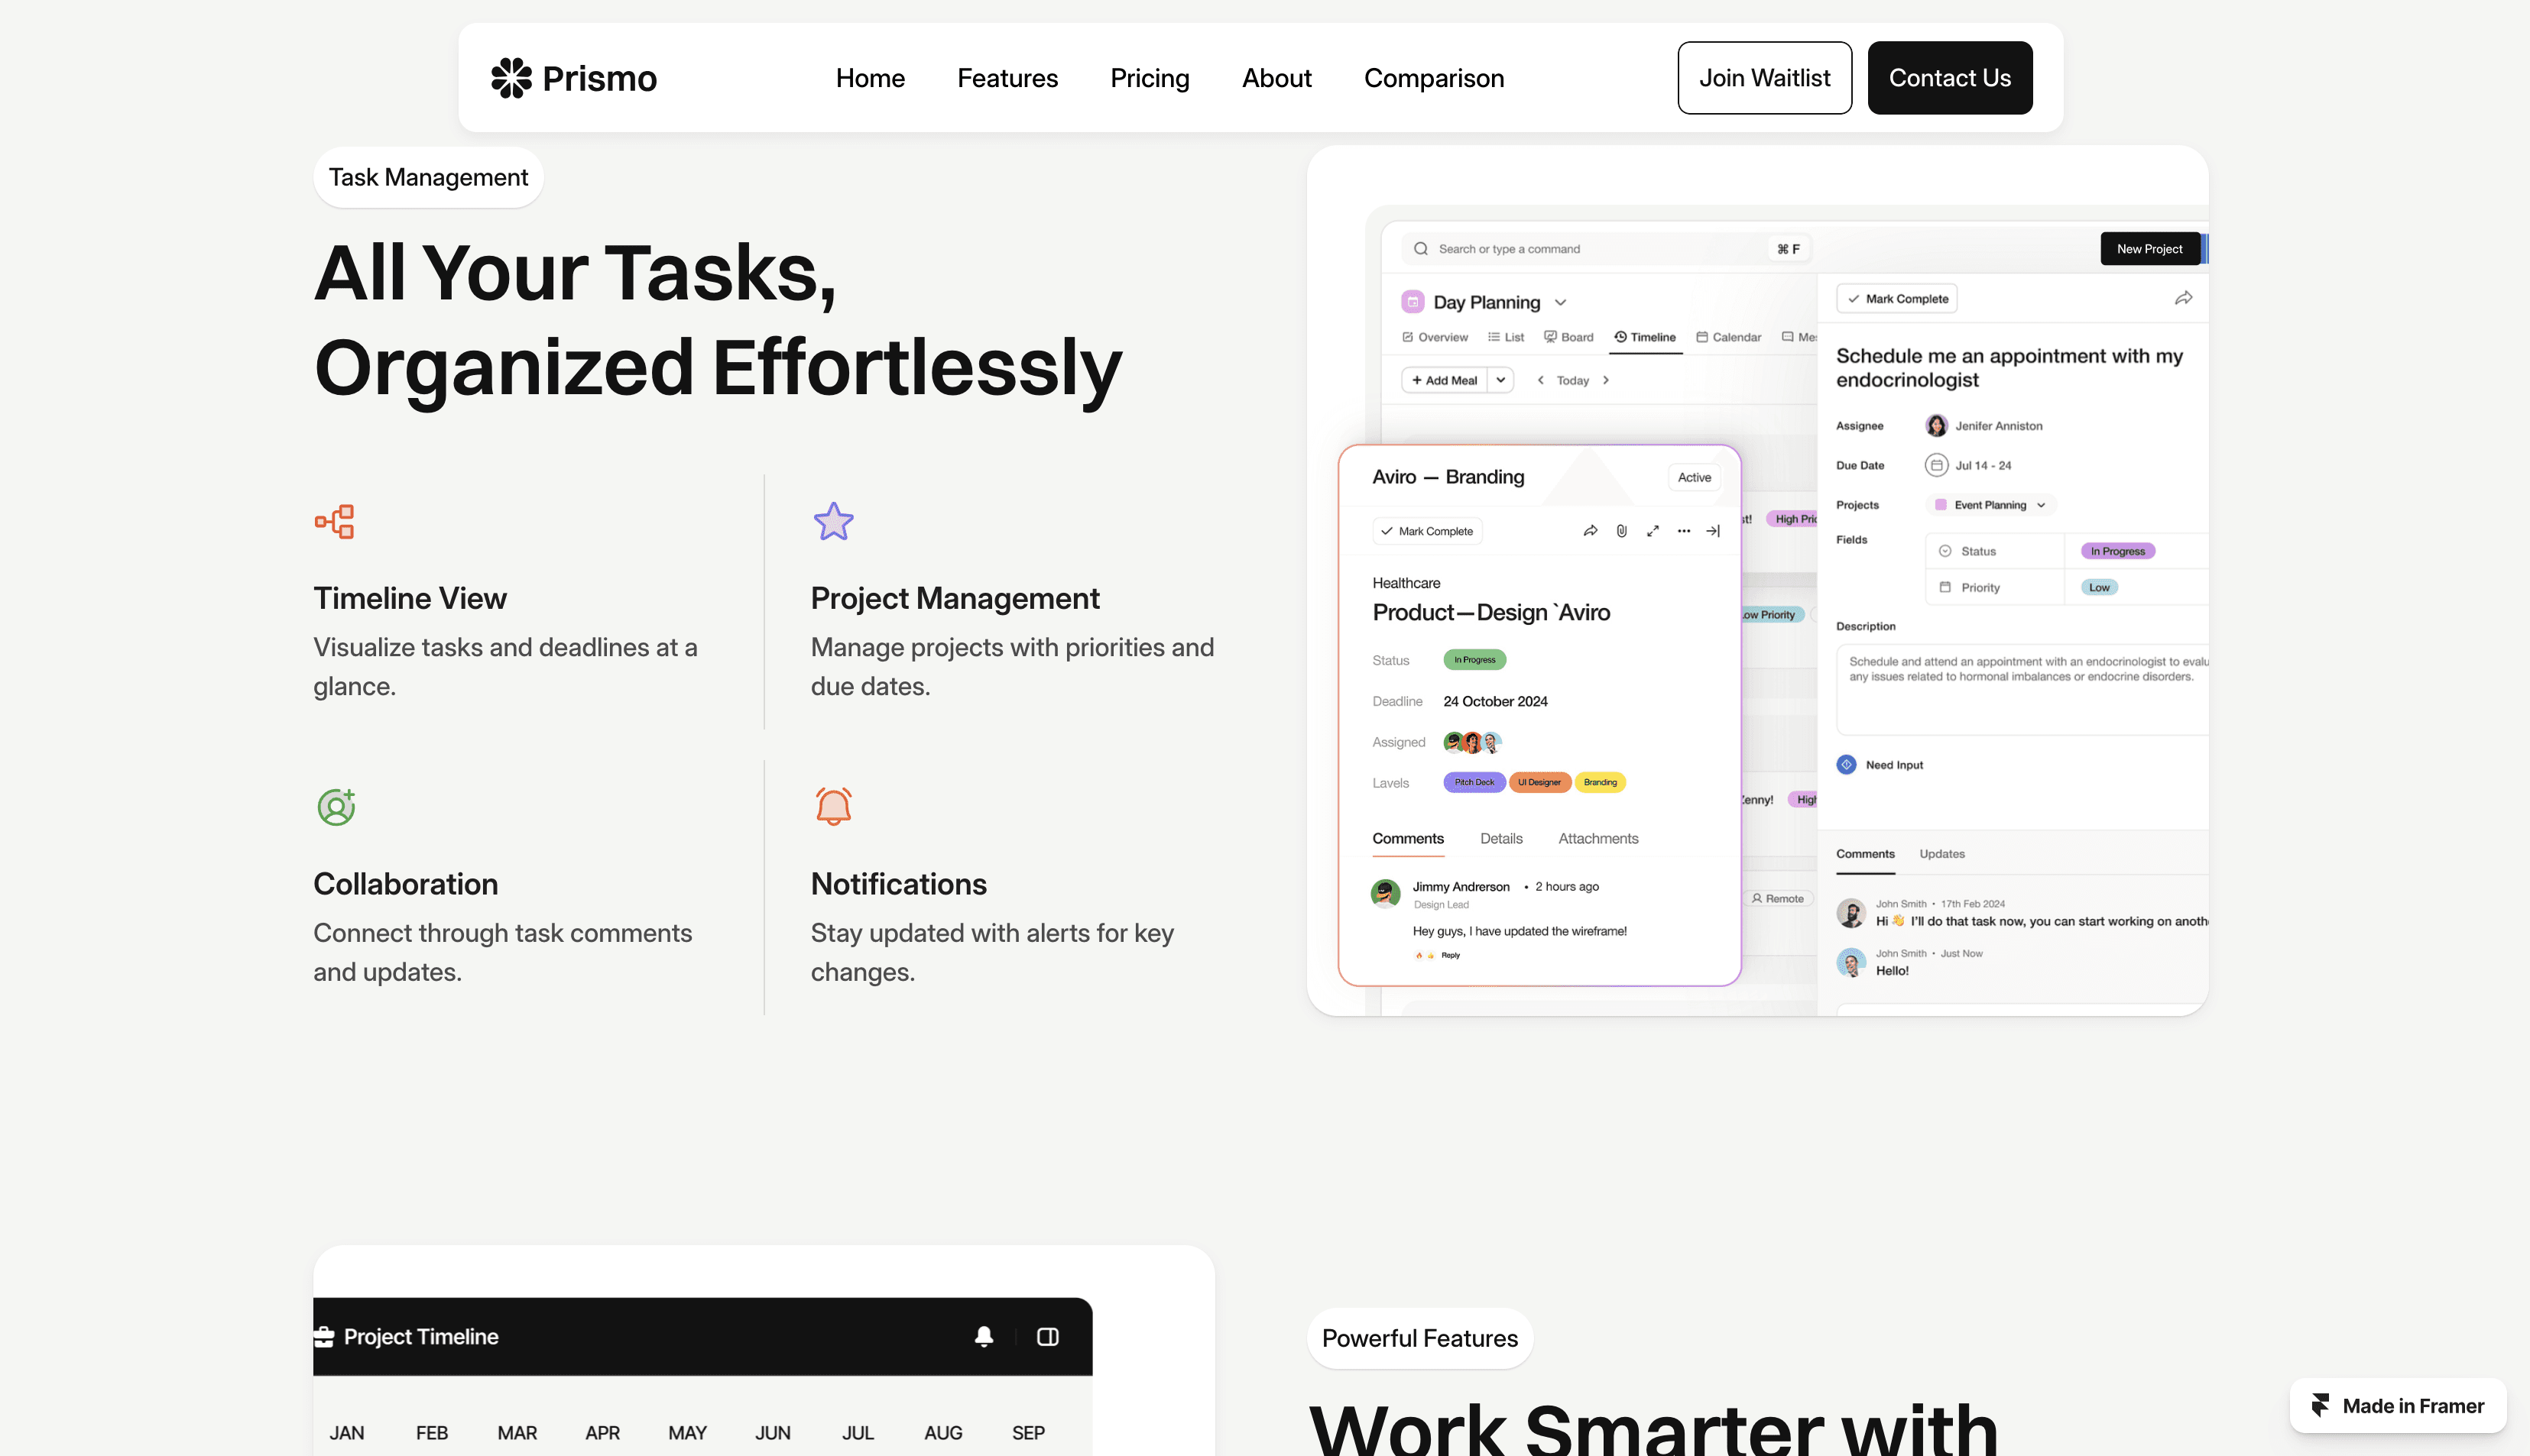Viewport: 2530px width, 1456px height.
Task: Click the green In Progress status badge
Action: [1474, 660]
